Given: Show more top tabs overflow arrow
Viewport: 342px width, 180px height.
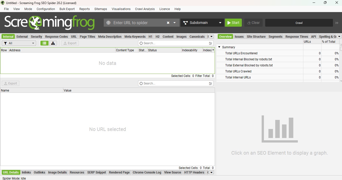Looking at the screenshot, I should 211,36.
